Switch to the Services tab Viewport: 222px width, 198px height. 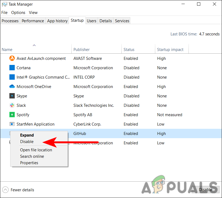pyautogui.click(x=122, y=21)
